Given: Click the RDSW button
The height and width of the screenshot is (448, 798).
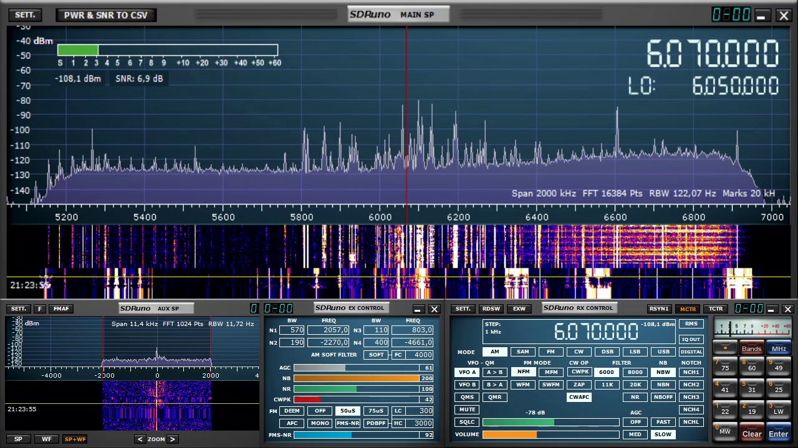Looking at the screenshot, I should 491,309.
